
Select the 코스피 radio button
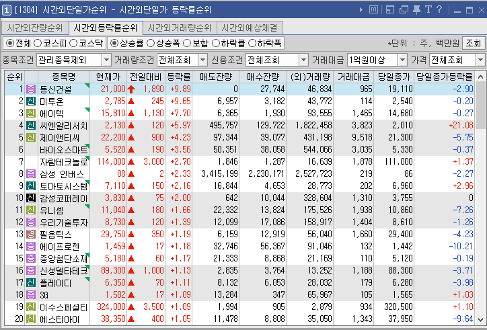[x=38, y=43]
